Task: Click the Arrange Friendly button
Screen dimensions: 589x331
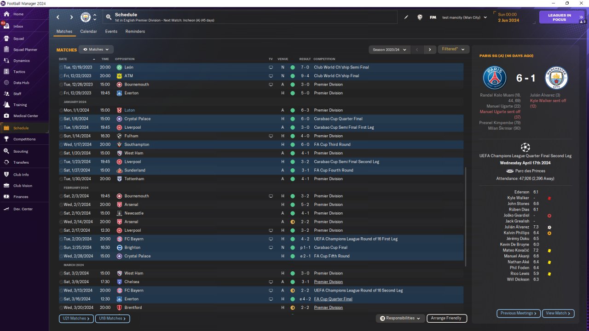Action: pyautogui.click(x=447, y=318)
